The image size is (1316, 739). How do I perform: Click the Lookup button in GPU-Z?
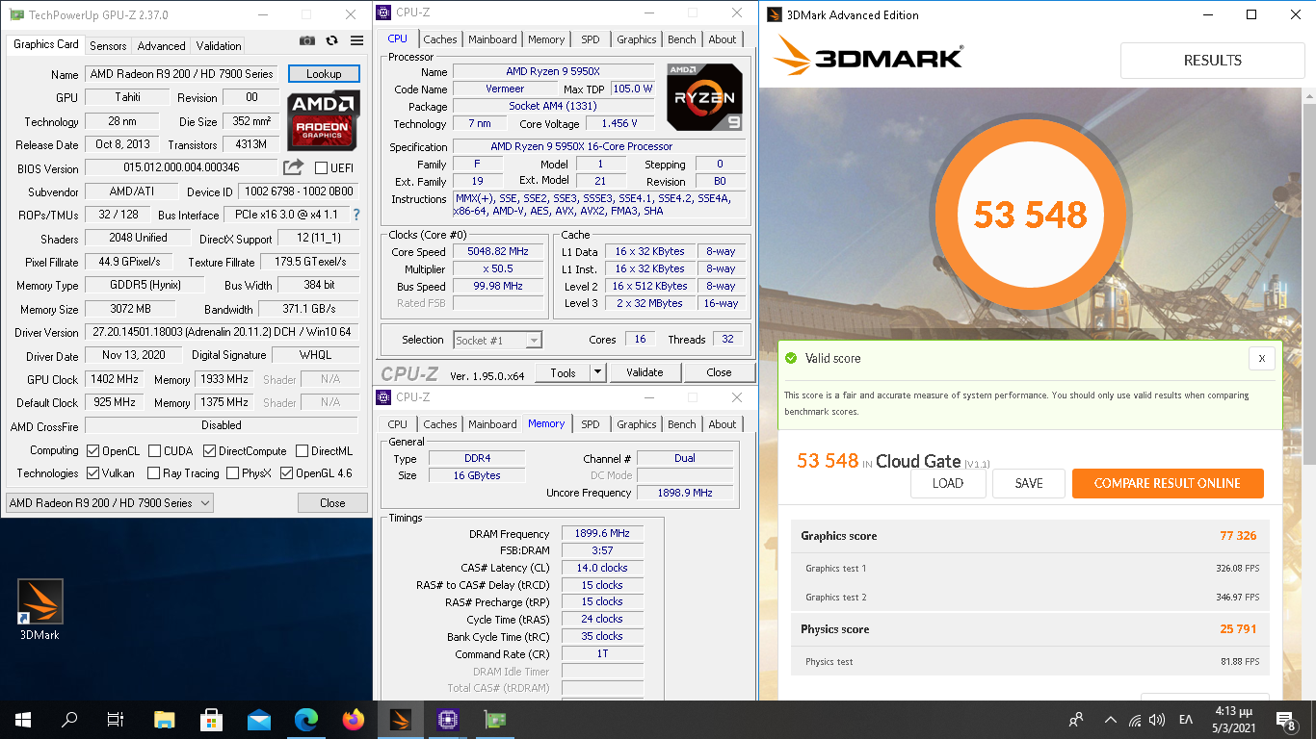pos(324,74)
